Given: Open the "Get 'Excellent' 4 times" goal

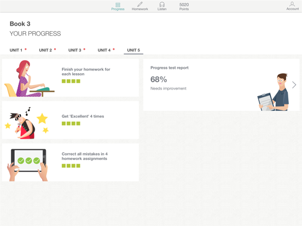Looking at the screenshot, I should pyautogui.click(x=83, y=116).
